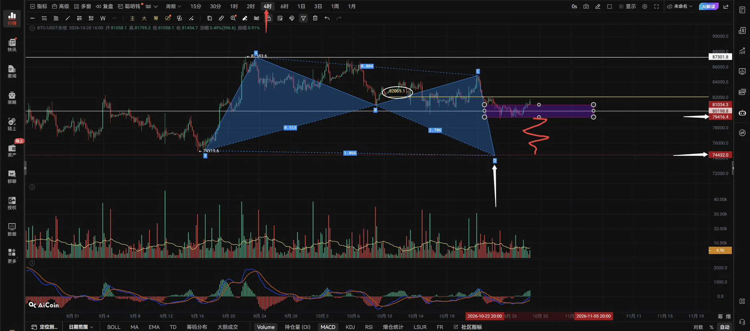Click the filter funnel icon

pyautogui.click(x=304, y=18)
